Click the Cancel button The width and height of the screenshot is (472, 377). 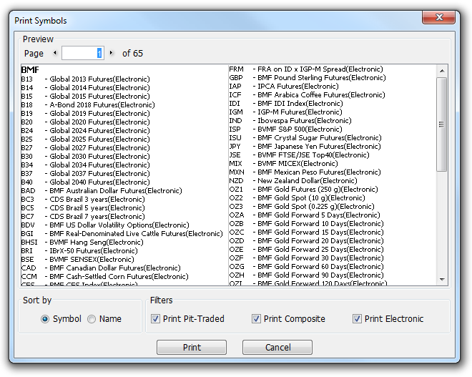(277, 347)
